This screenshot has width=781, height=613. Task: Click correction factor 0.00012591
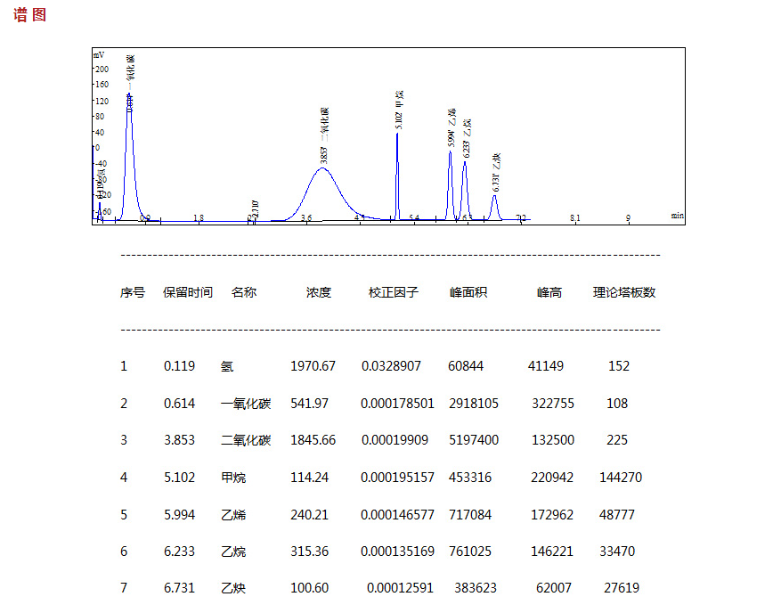pos(398,588)
